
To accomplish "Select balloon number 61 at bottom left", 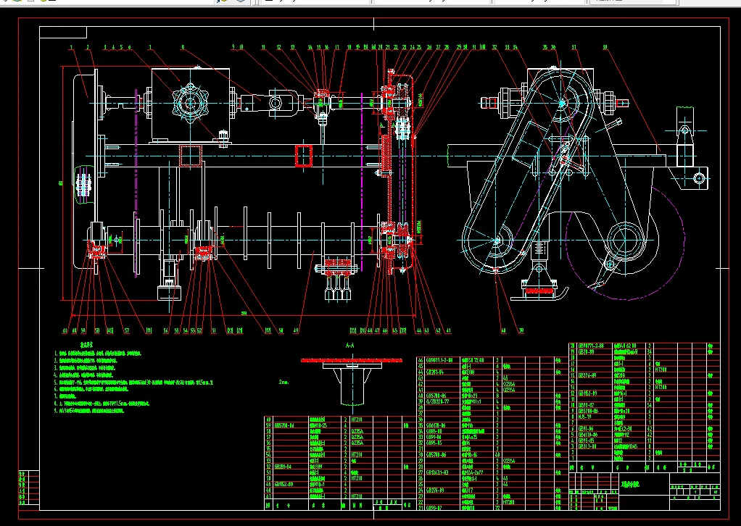I will (x=65, y=330).
